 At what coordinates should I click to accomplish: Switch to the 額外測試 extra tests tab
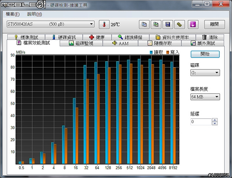pos(203,43)
